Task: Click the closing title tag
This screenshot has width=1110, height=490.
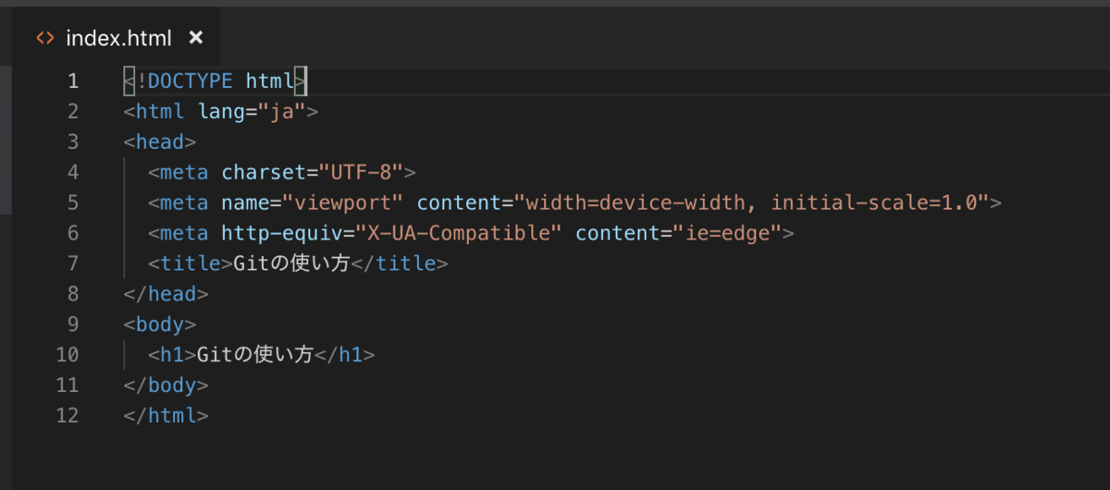Action: coord(399,264)
